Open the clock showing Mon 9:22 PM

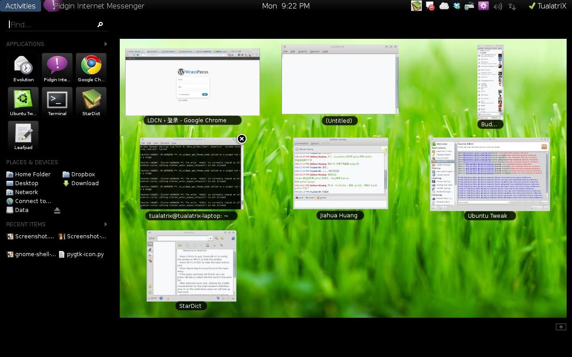pyautogui.click(x=286, y=6)
